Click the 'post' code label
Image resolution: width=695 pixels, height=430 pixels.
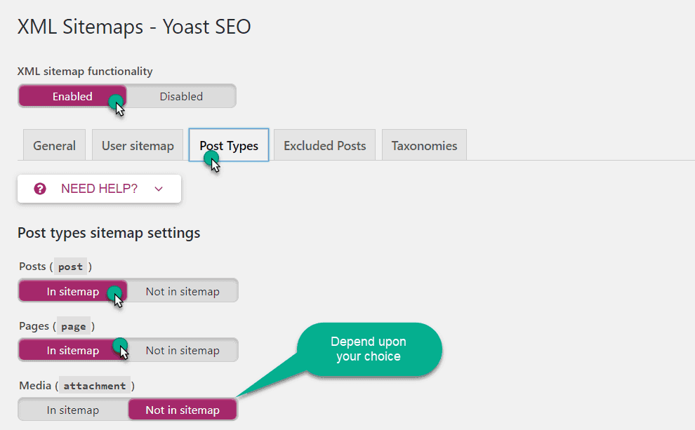point(70,267)
